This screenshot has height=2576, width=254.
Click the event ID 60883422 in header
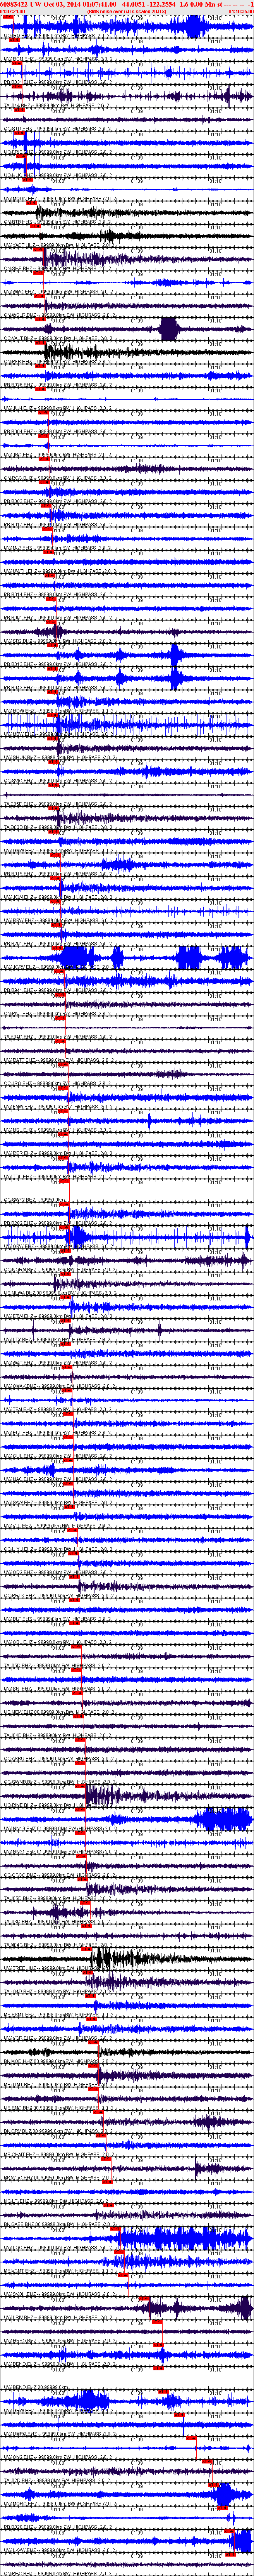(14, 5)
